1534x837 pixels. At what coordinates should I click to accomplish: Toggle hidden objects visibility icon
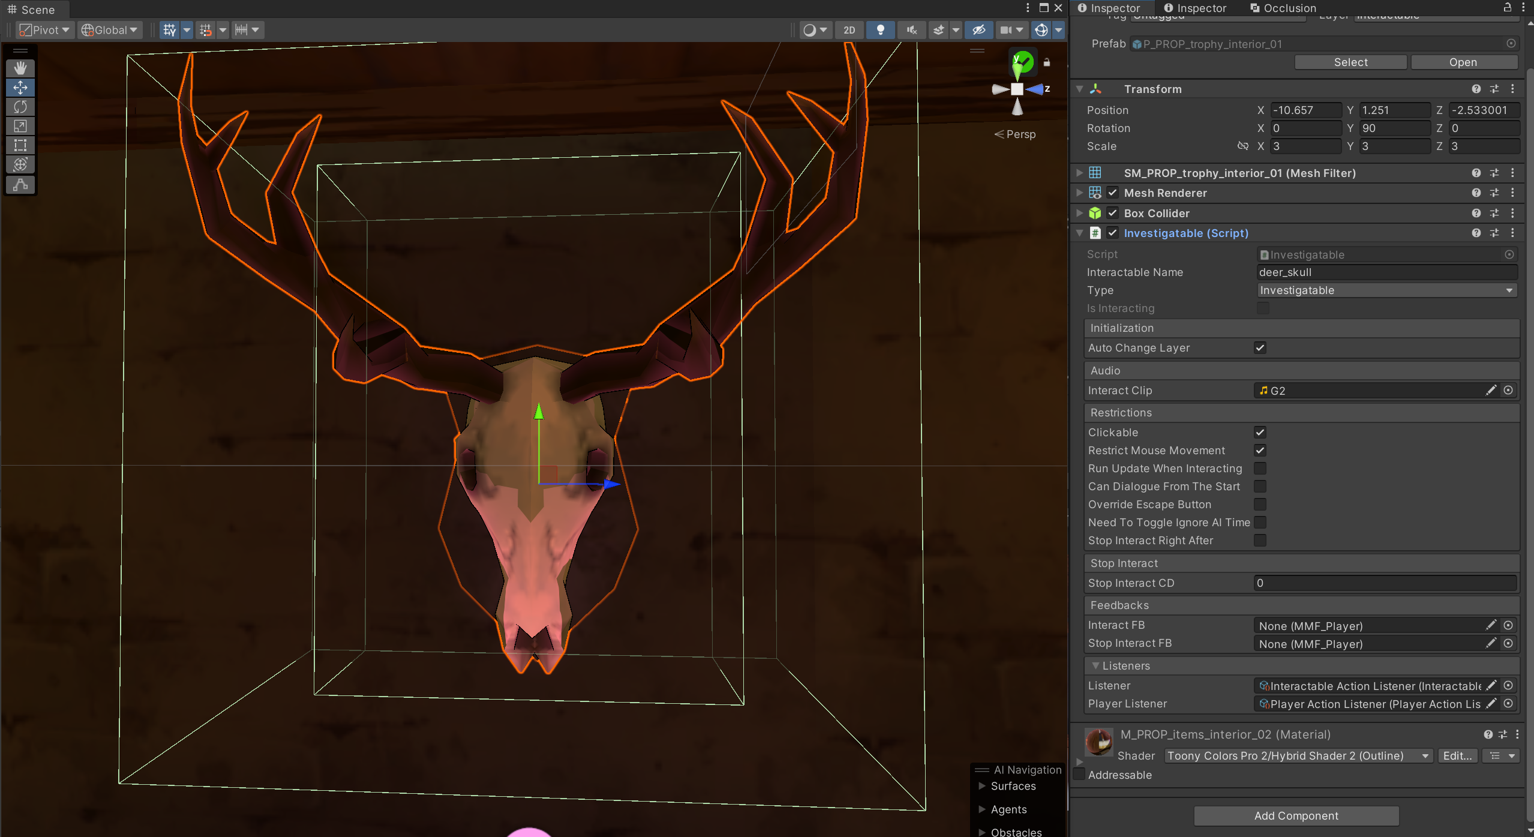point(978,30)
